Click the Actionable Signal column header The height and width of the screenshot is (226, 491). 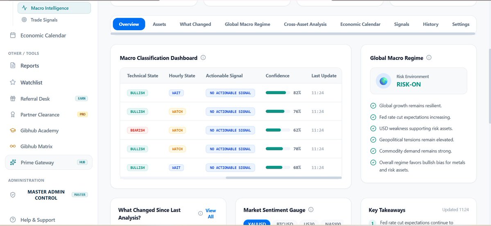click(224, 76)
